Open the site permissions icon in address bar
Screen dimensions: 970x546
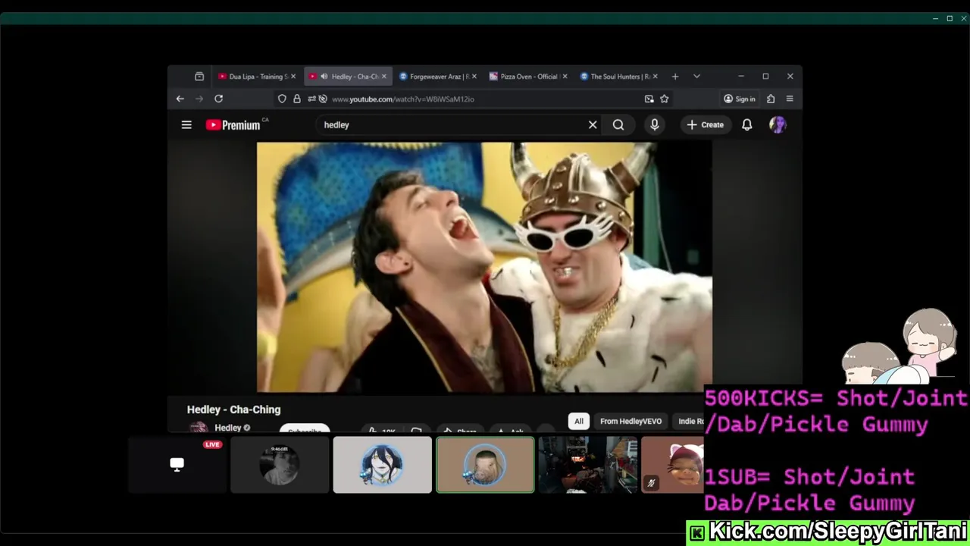(x=311, y=99)
